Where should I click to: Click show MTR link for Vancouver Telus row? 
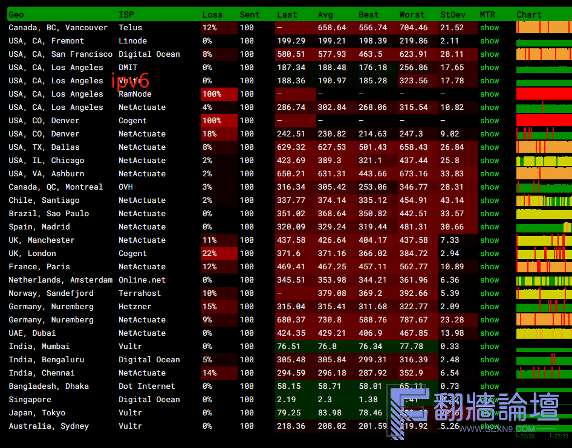[489, 28]
